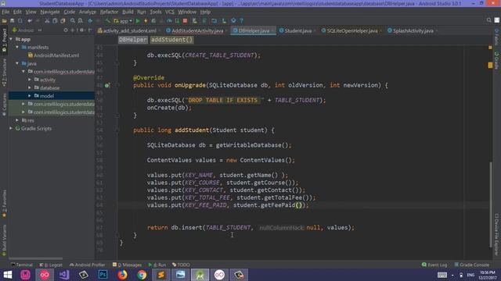This screenshot has width=501, height=281.
Task: Collapse the app module node
Action: tap(11, 39)
